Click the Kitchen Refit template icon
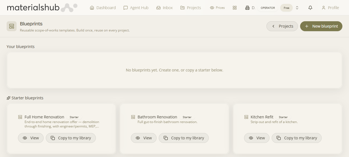 pos(246,117)
